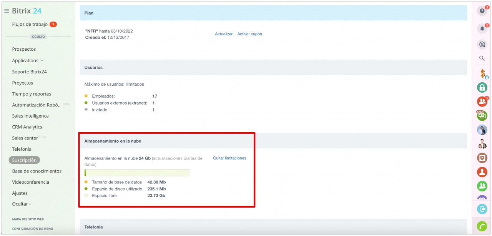Open the green two-person group chat icon

point(482,186)
